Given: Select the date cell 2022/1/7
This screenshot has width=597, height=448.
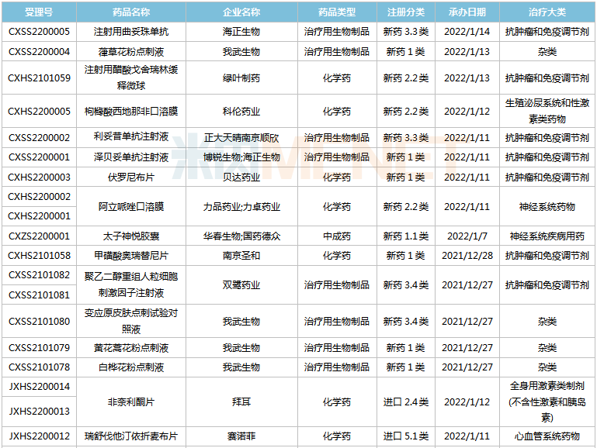Looking at the screenshot, I should [467, 236].
